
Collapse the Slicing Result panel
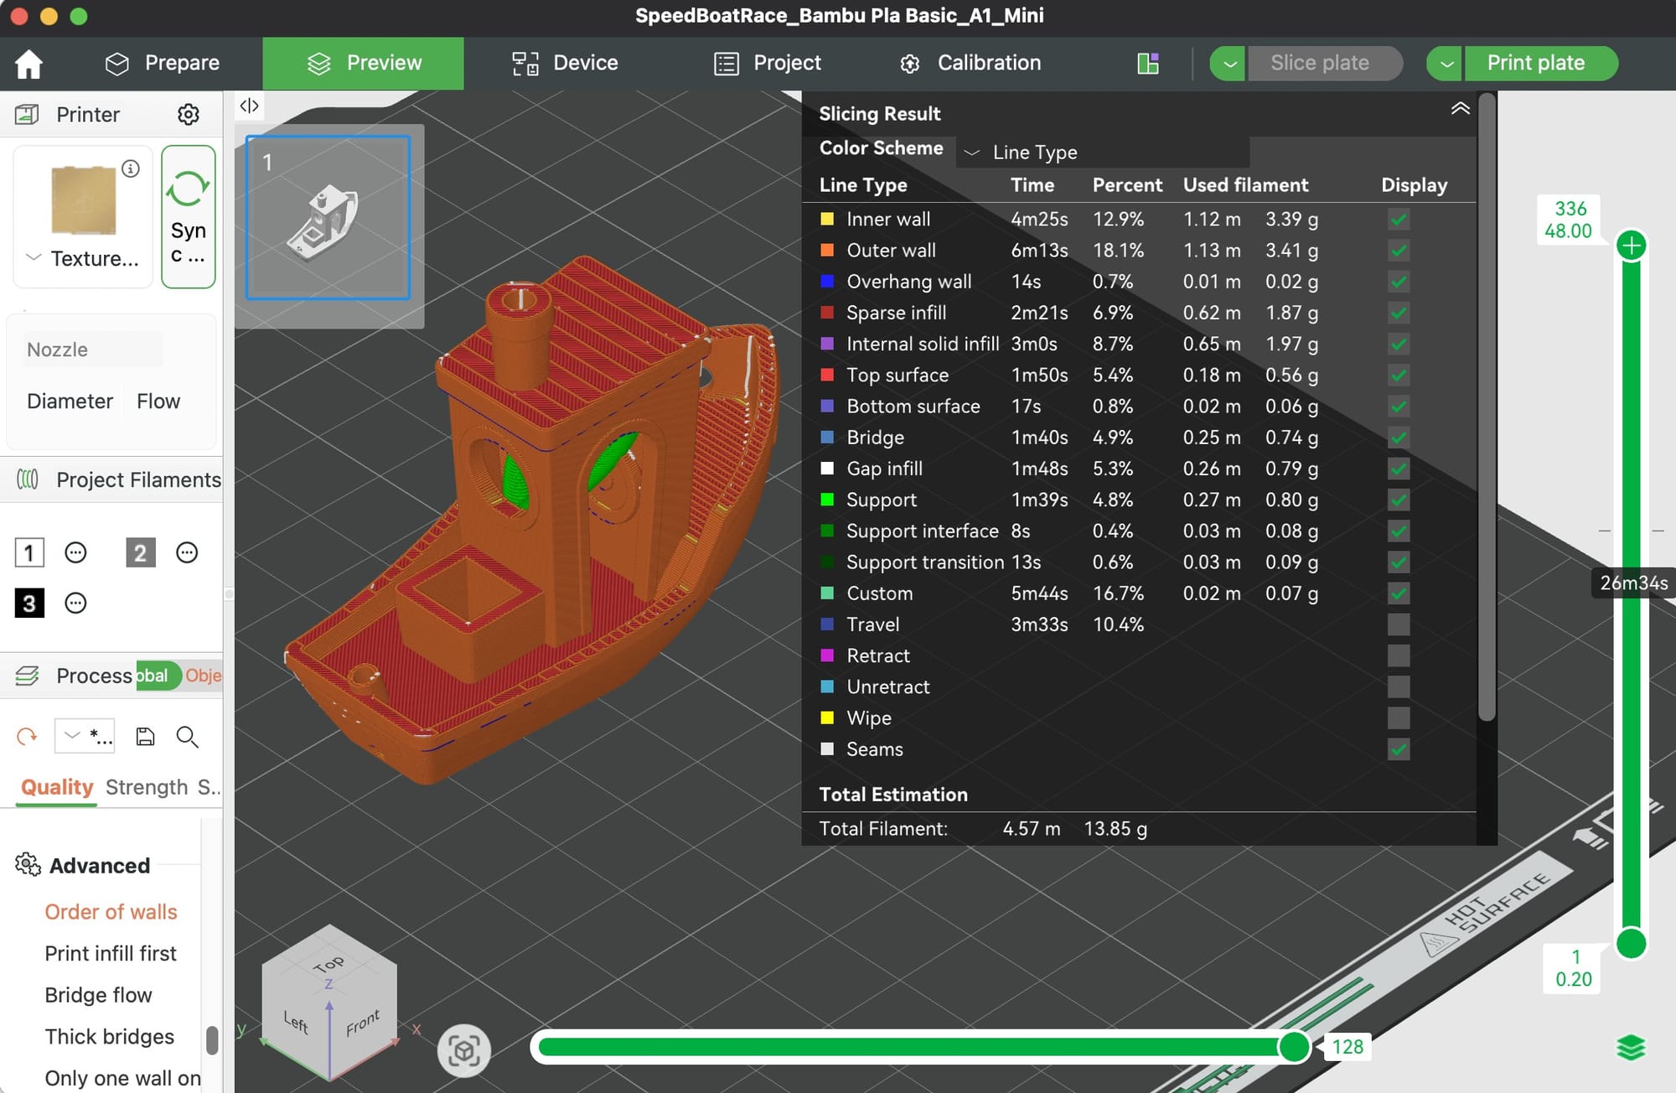(1460, 109)
